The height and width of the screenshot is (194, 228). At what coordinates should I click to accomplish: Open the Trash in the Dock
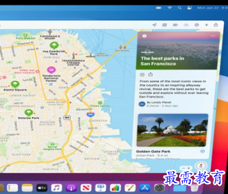195,188
